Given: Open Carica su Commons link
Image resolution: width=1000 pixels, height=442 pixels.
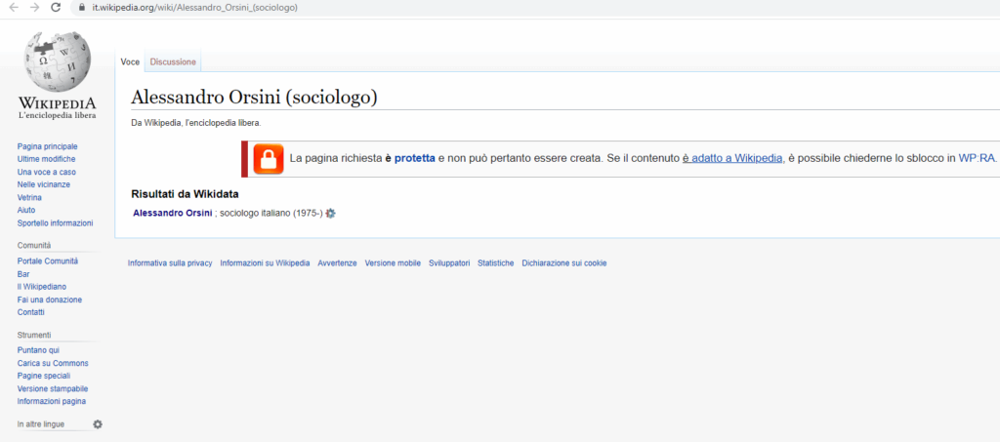Looking at the screenshot, I should (x=53, y=363).
